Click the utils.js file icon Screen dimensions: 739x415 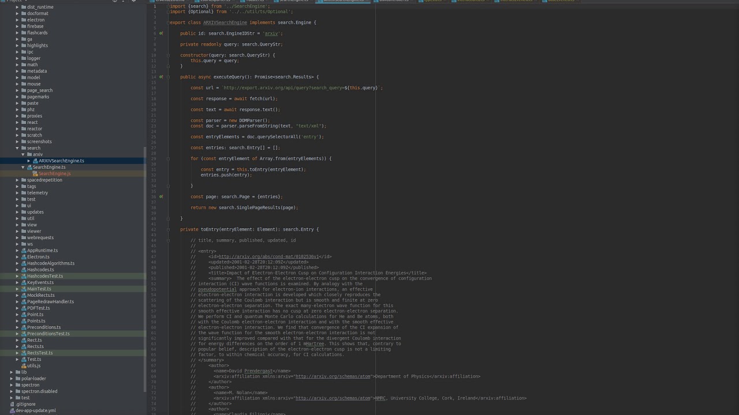[x=24, y=365]
